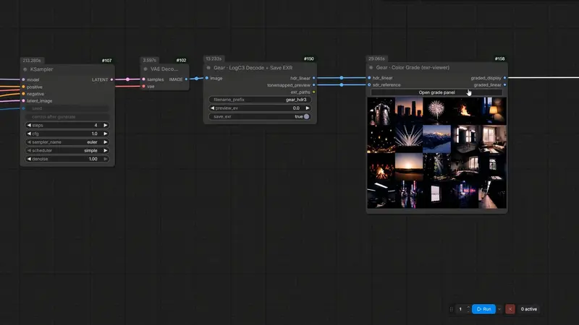Click the link midpoint between VAE Decode and LogC3 Decode
579x325 pixels.
196,78
